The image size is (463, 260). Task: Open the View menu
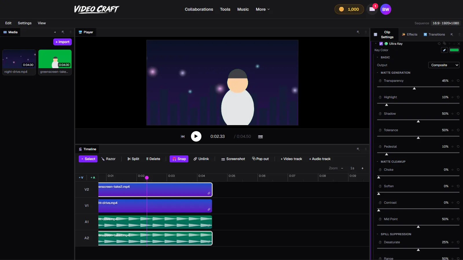(x=42, y=23)
